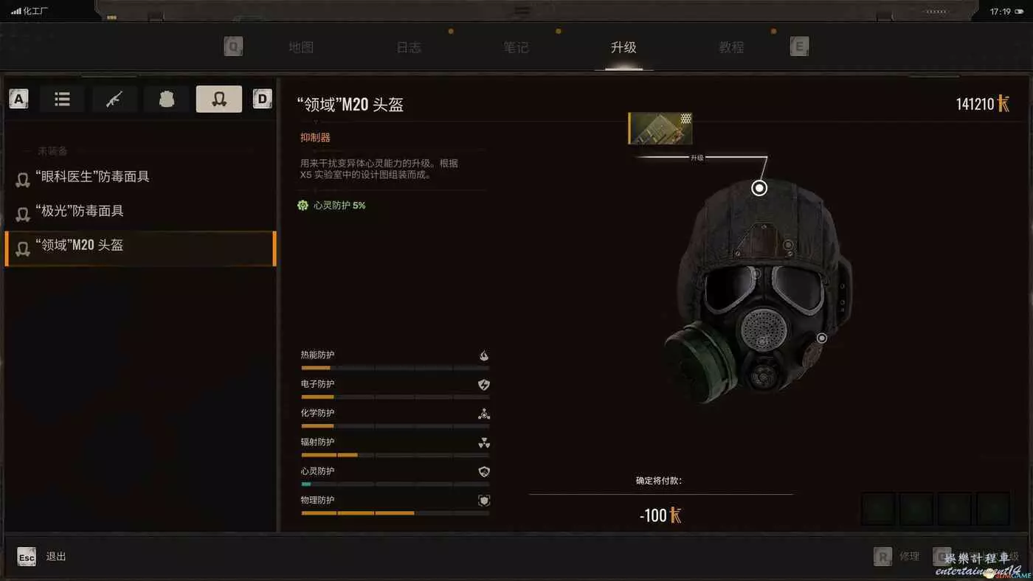Select the body armor category icon

[167, 99]
